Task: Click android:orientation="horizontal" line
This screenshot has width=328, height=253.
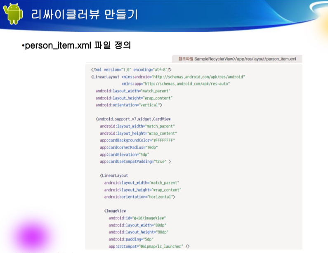Action: click(x=140, y=197)
